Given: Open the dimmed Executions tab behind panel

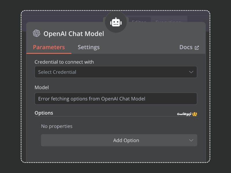Looking at the screenshot, I should click(169, 20).
